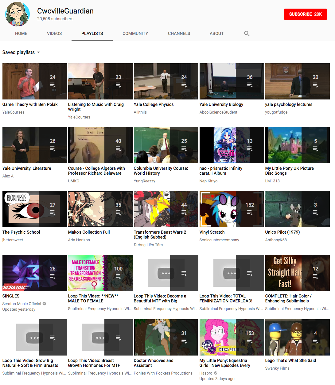The width and height of the screenshot is (335, 385).
Task: Click playlist icon on My Little Pony UK thumbnail
Action: click(315, 149)
